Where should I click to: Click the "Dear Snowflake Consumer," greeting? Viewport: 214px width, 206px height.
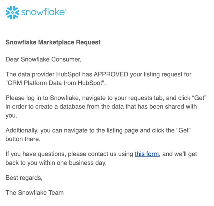[44, 60]
